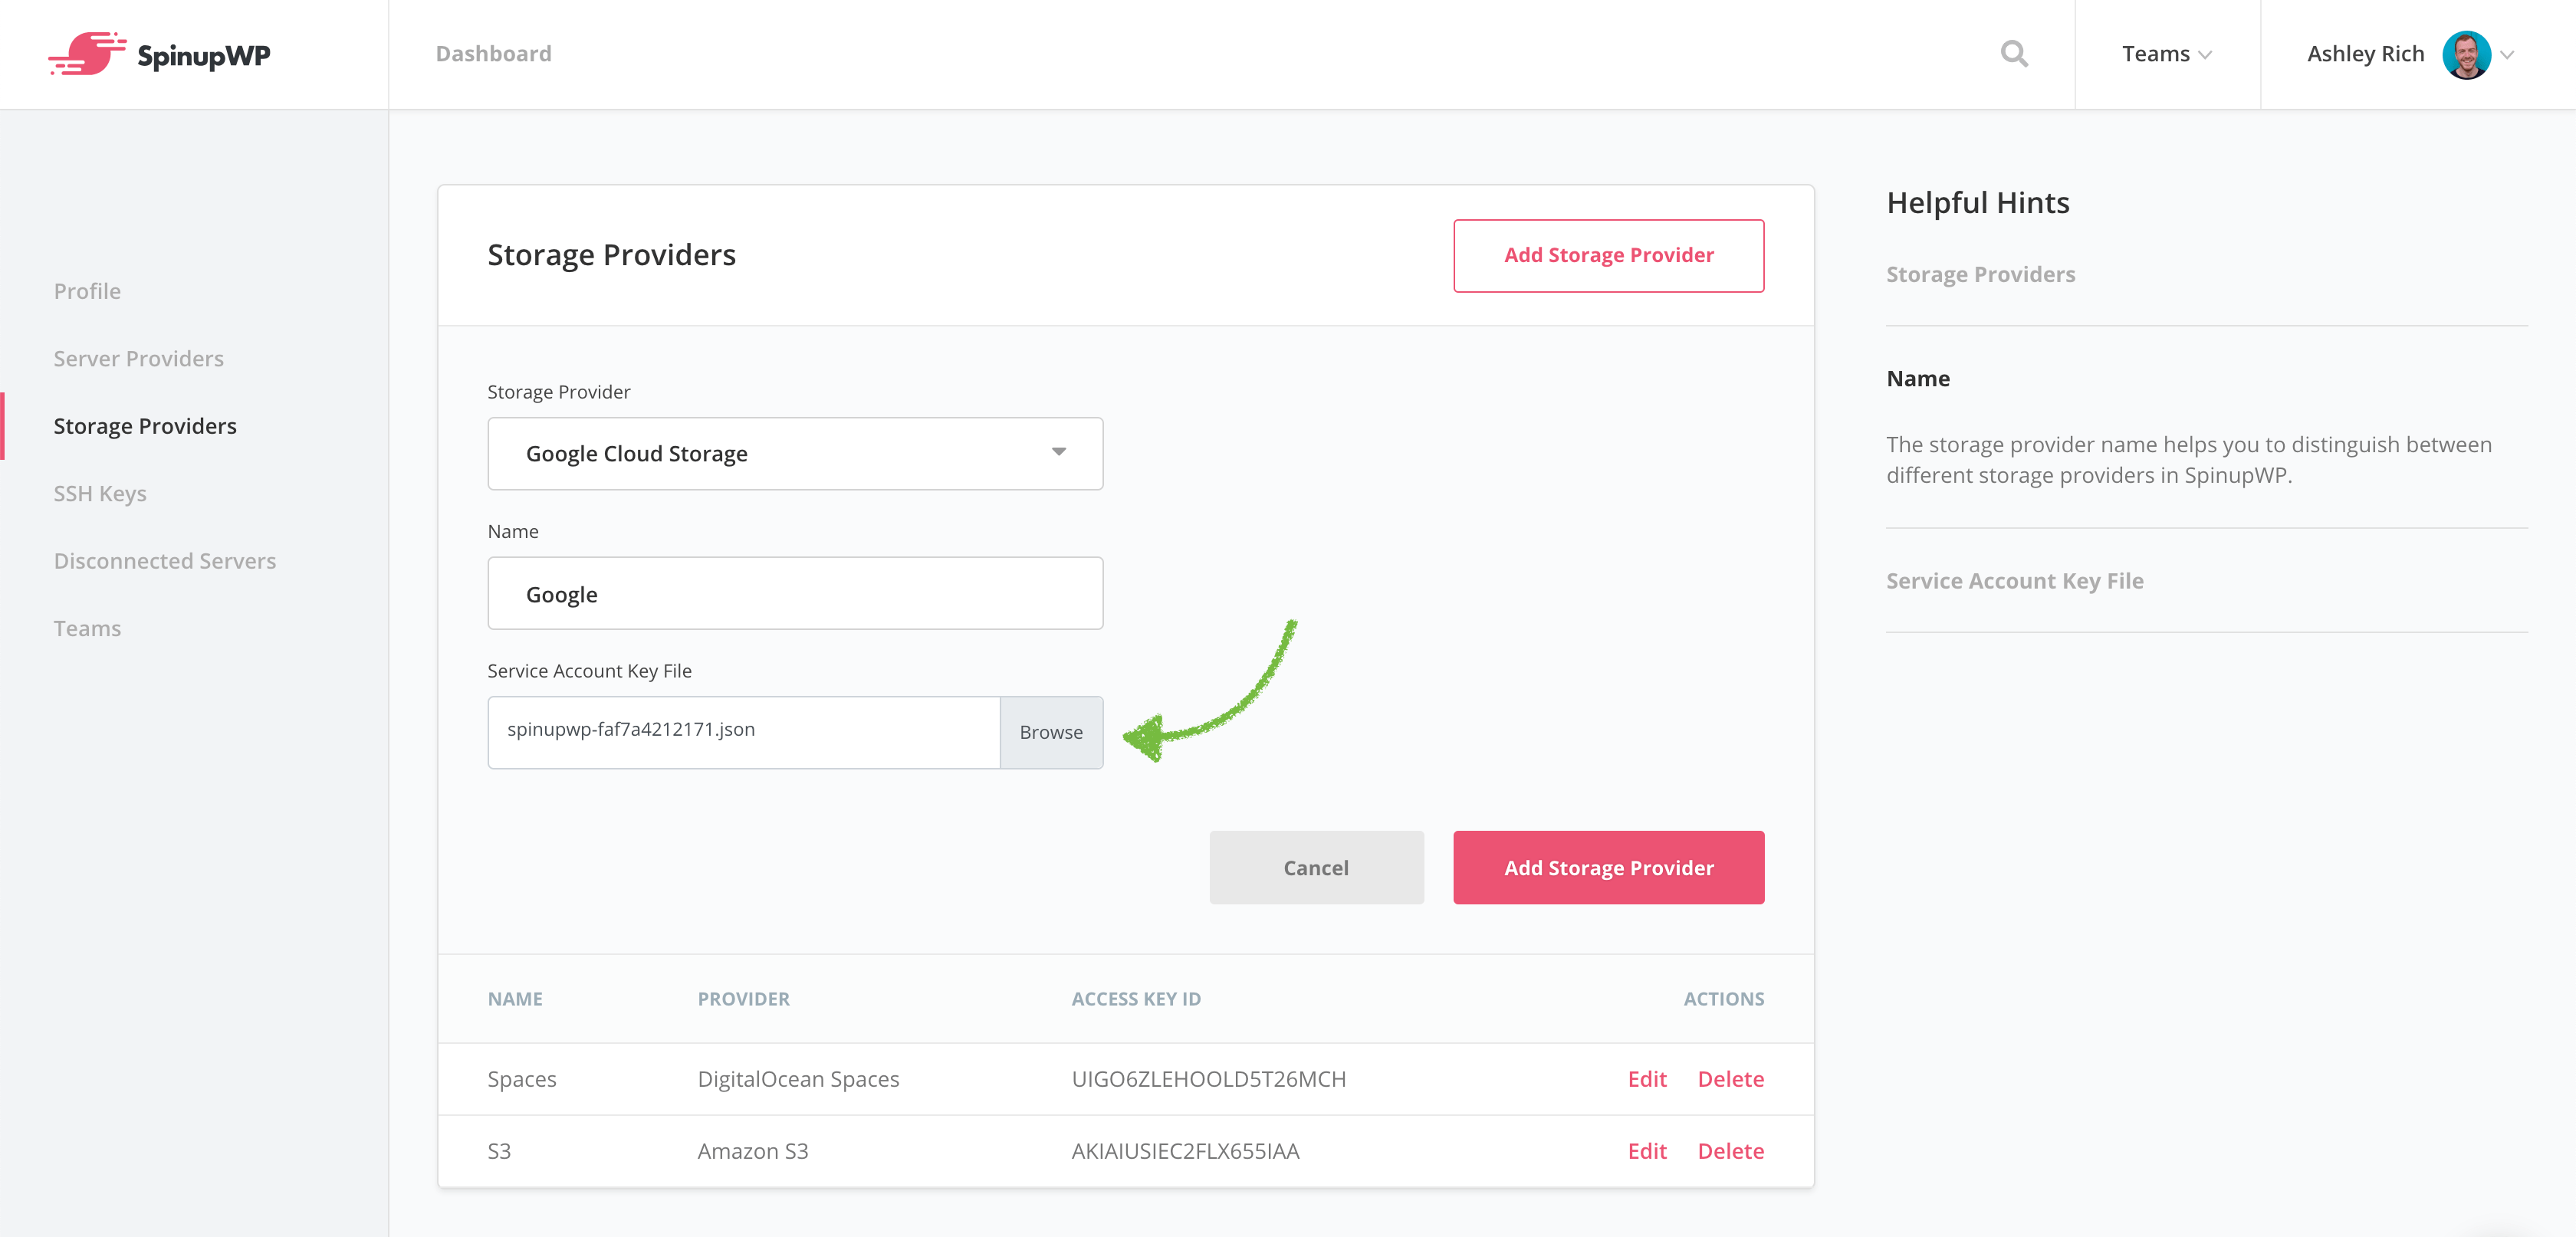
Task: Open the Profile sidebar item
Action: click(x=87, y=291)
